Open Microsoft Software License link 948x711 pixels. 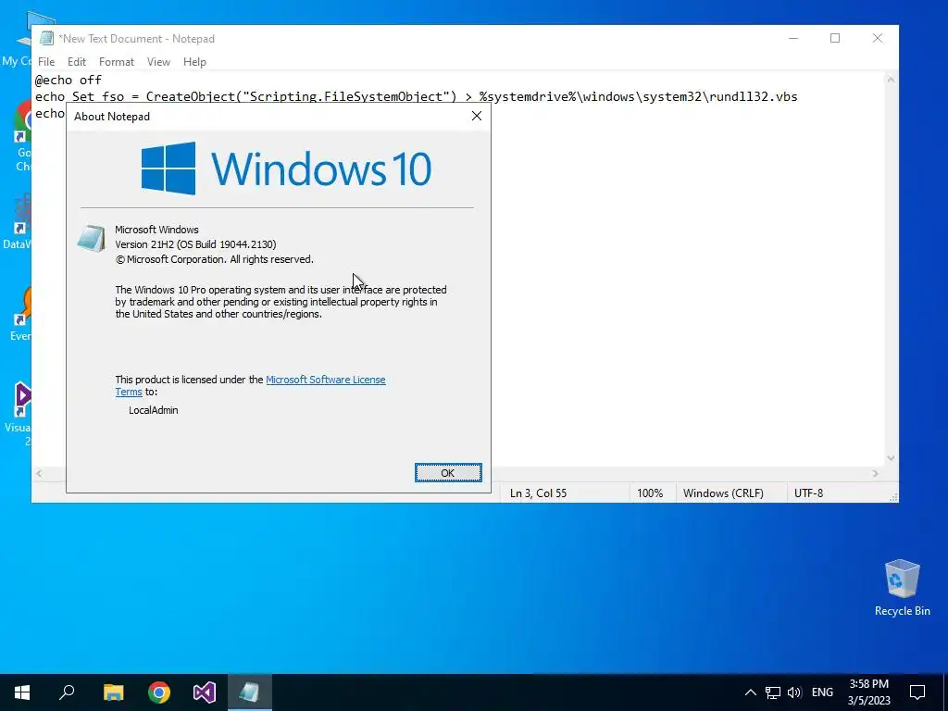click(x=325, y=380)
